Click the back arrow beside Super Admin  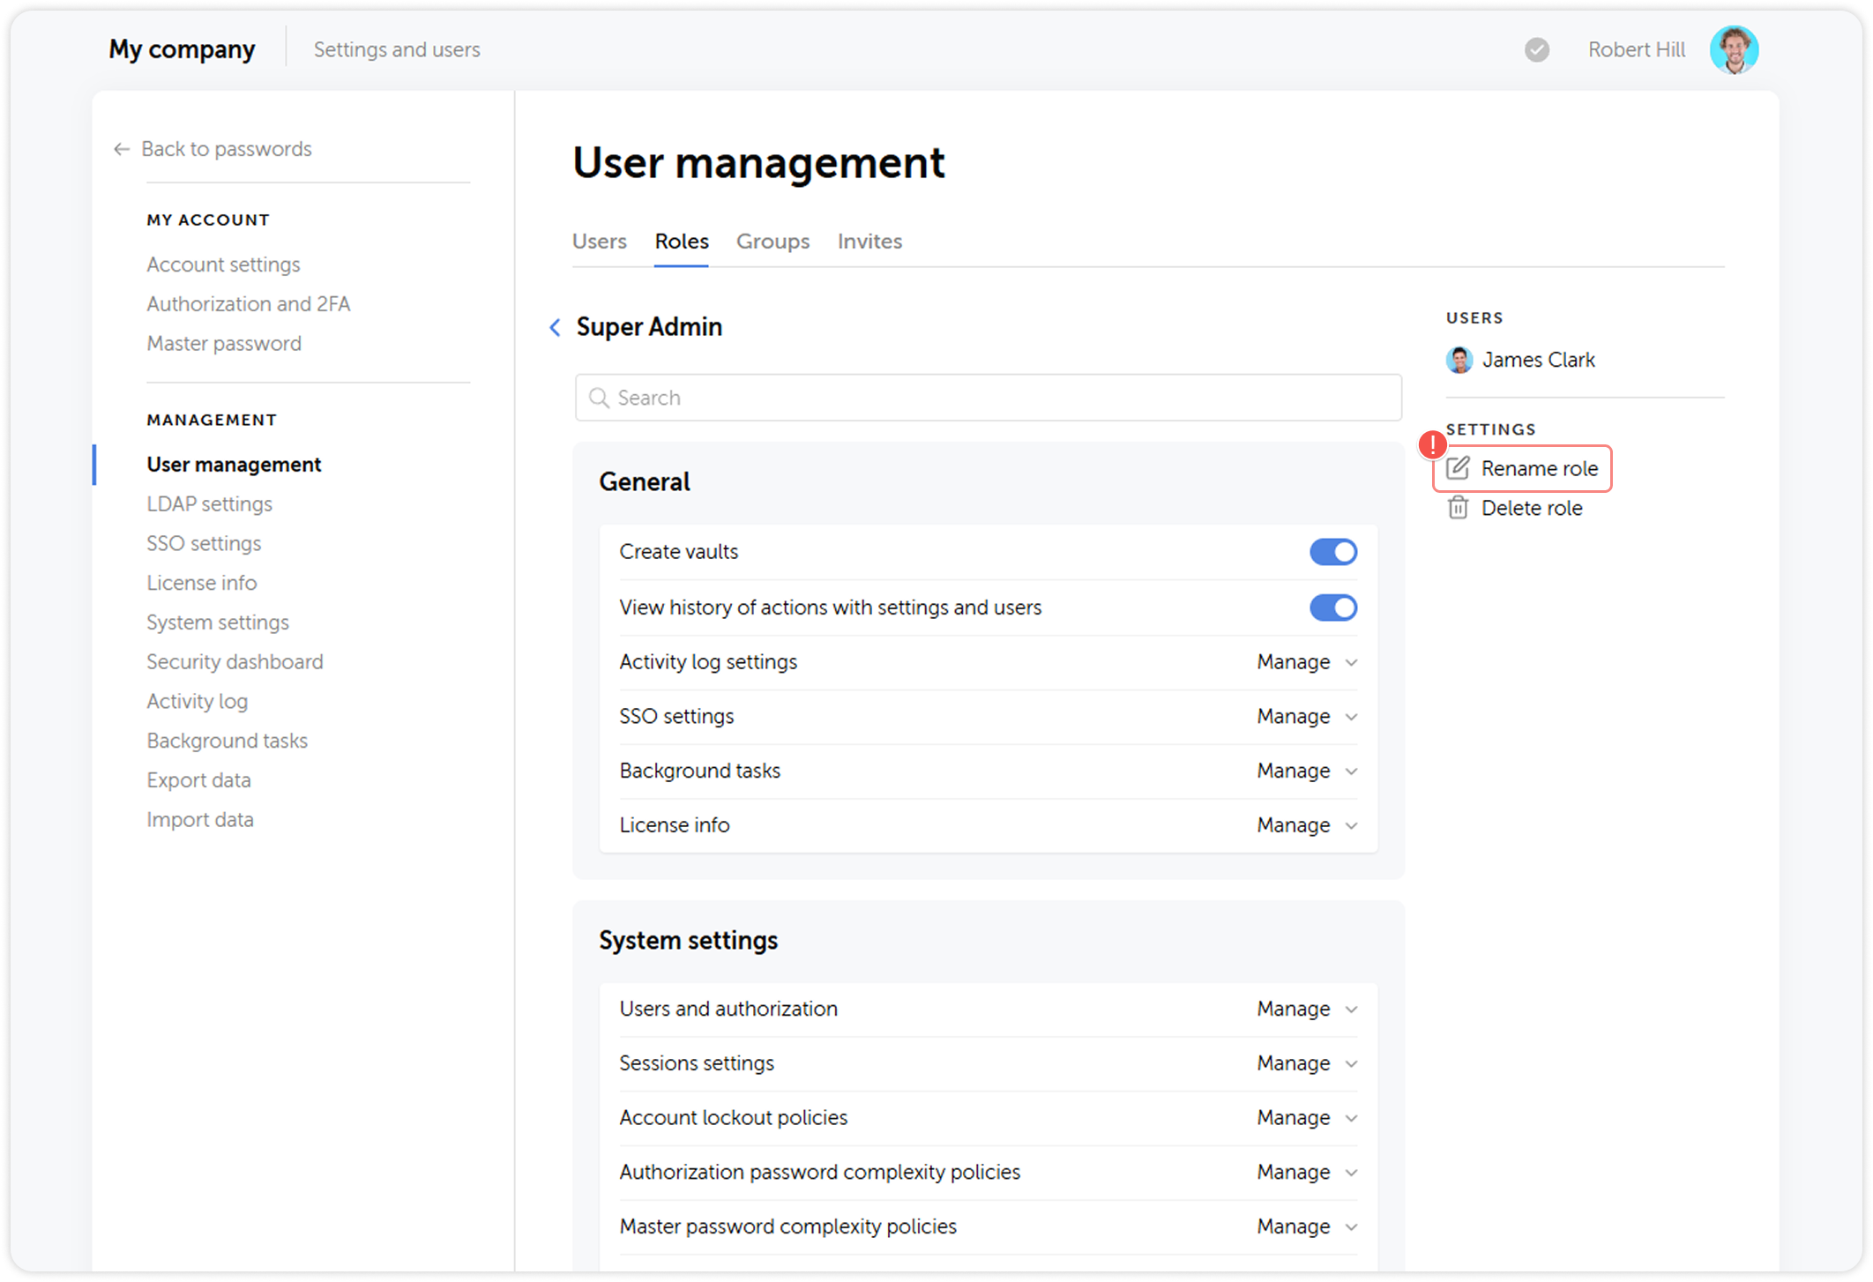click(x=555, y=327)
